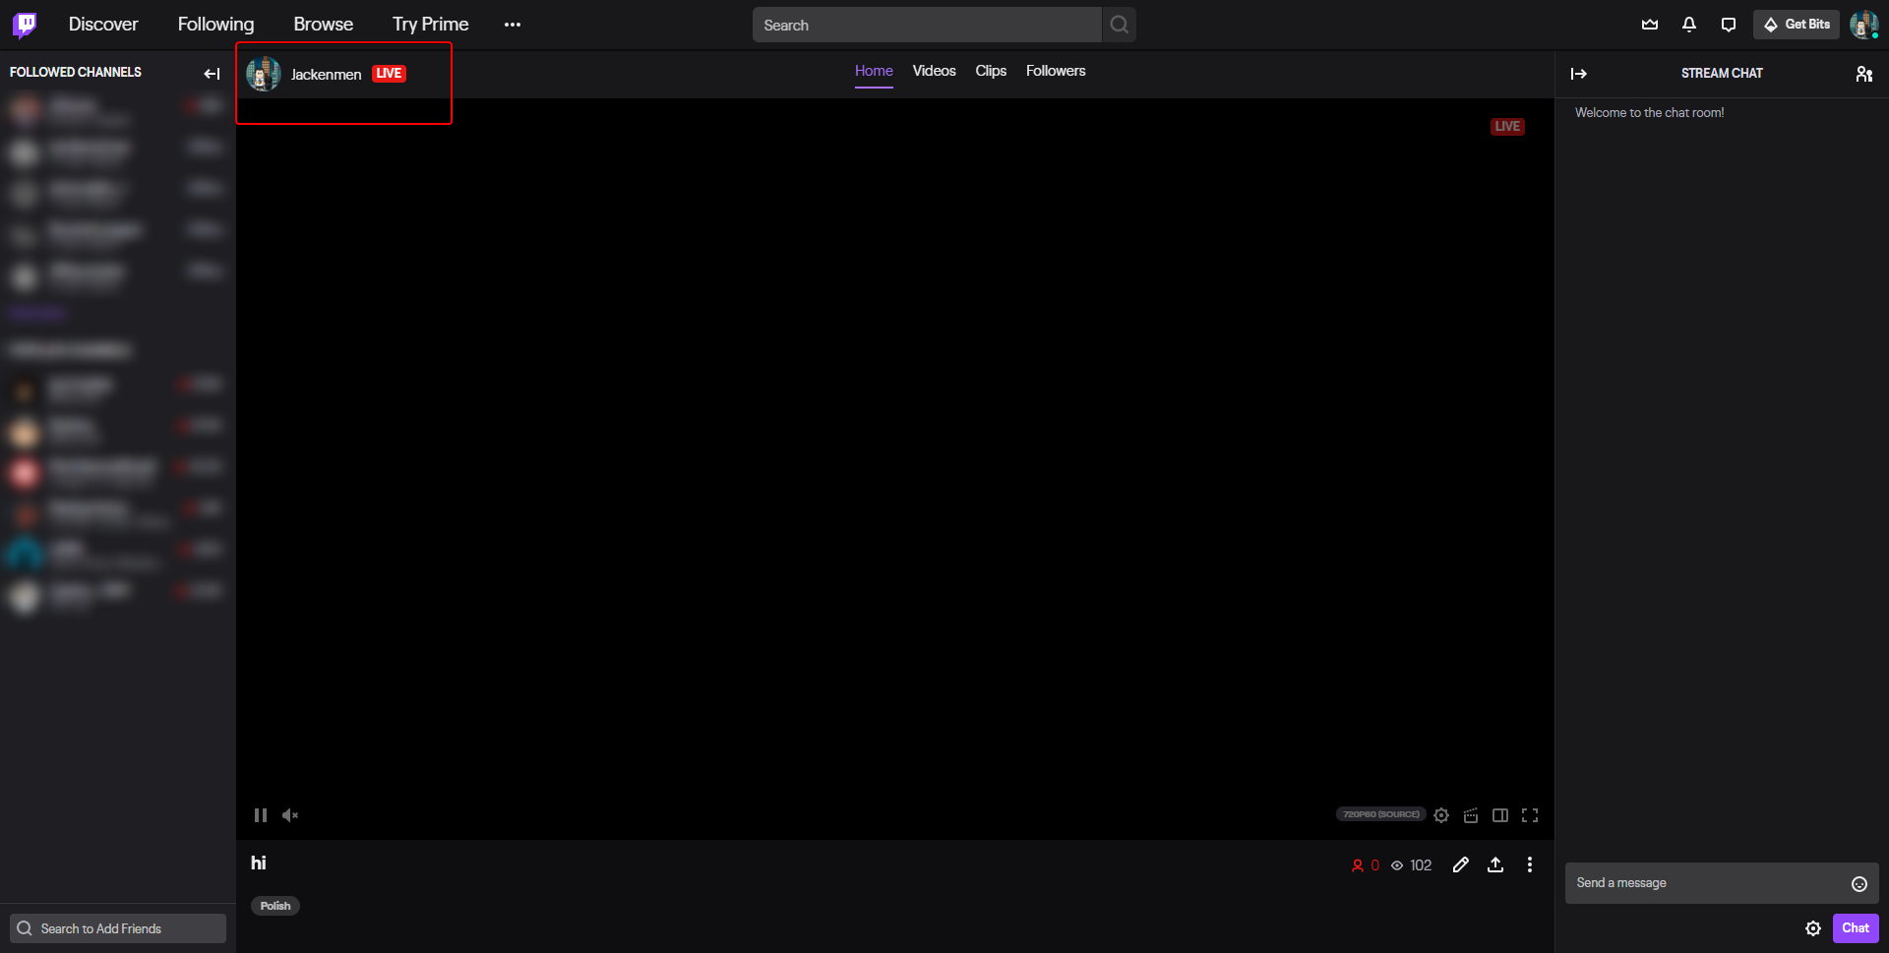Viewport: 1889px width, 953px height.
Task: Toggle theater mode on the player
Action: [x=1500, y=814]
